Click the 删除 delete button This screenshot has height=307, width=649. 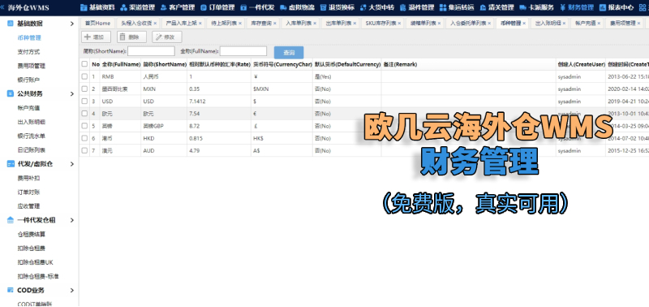(x=131, y=37)
